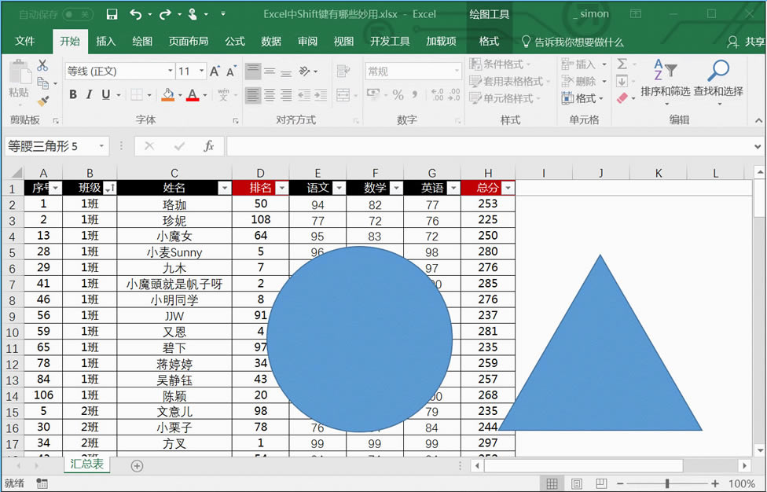The width and height of the screenshot is (767, 492).
Task: Switch to the 插入 ribbon tab
Action: click(x=106, y=42)
